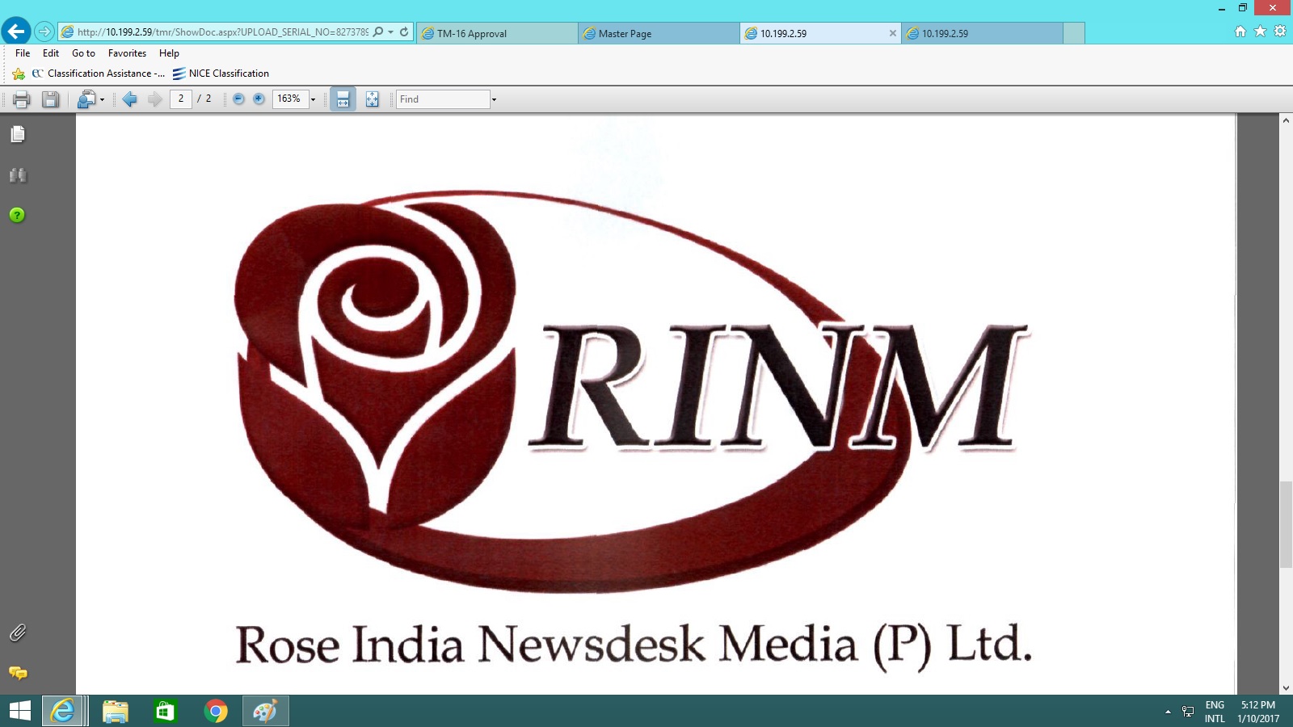This screenshot has width=1293, height=727.
Task: Click the print icon in PDF toolbar
Action: (x=21, y=99)
